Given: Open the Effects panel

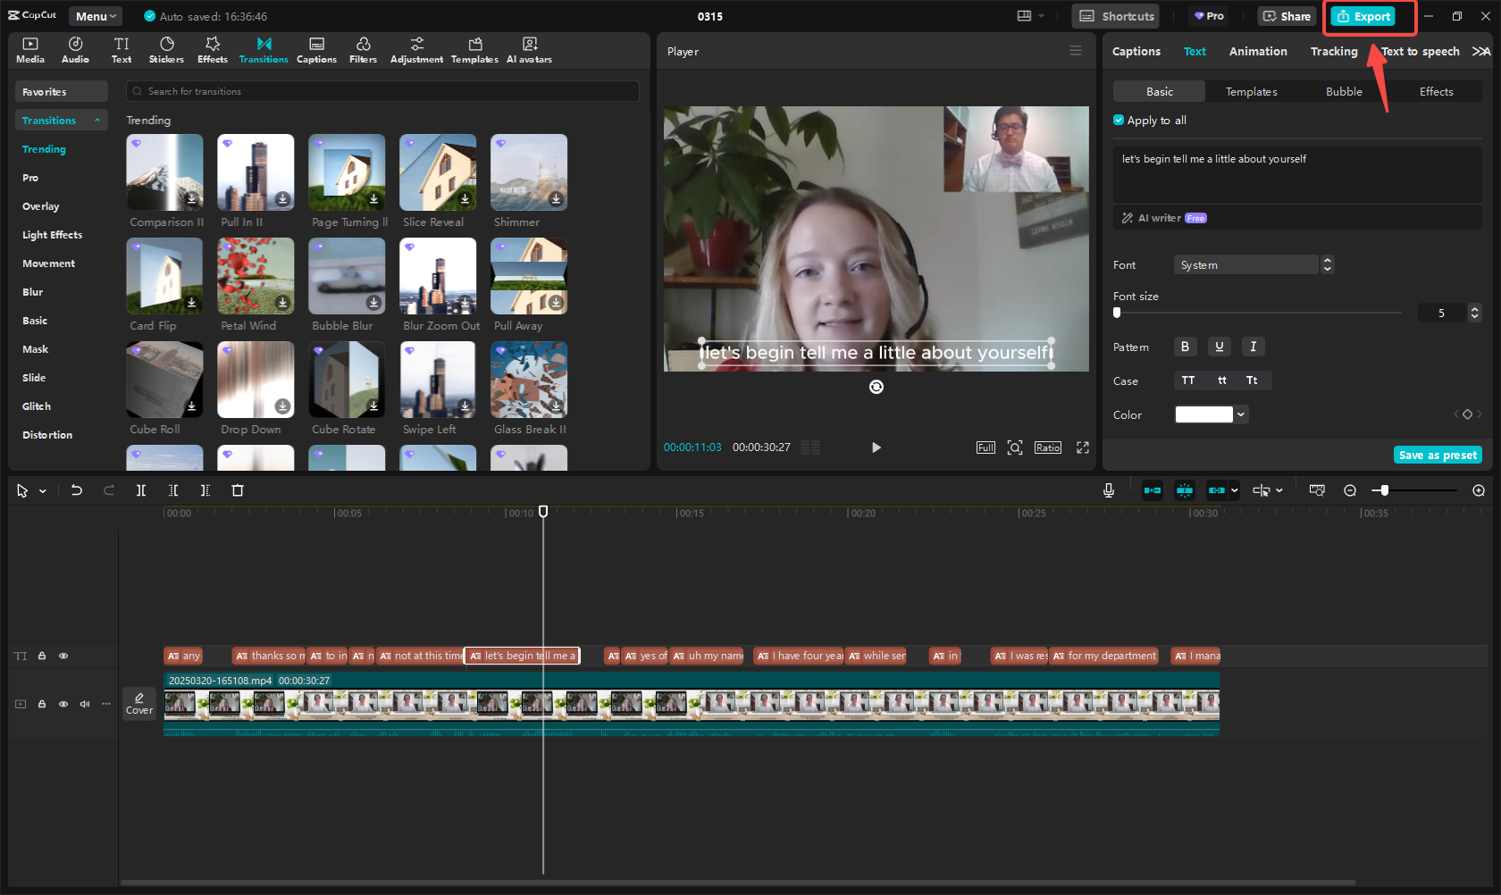Looking at the screenshot, I should click(212, 49).
